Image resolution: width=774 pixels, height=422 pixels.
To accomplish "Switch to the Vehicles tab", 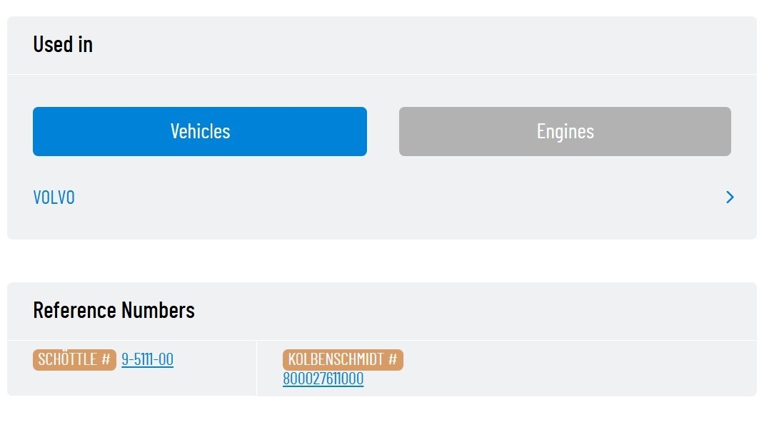I will [200, 132].
